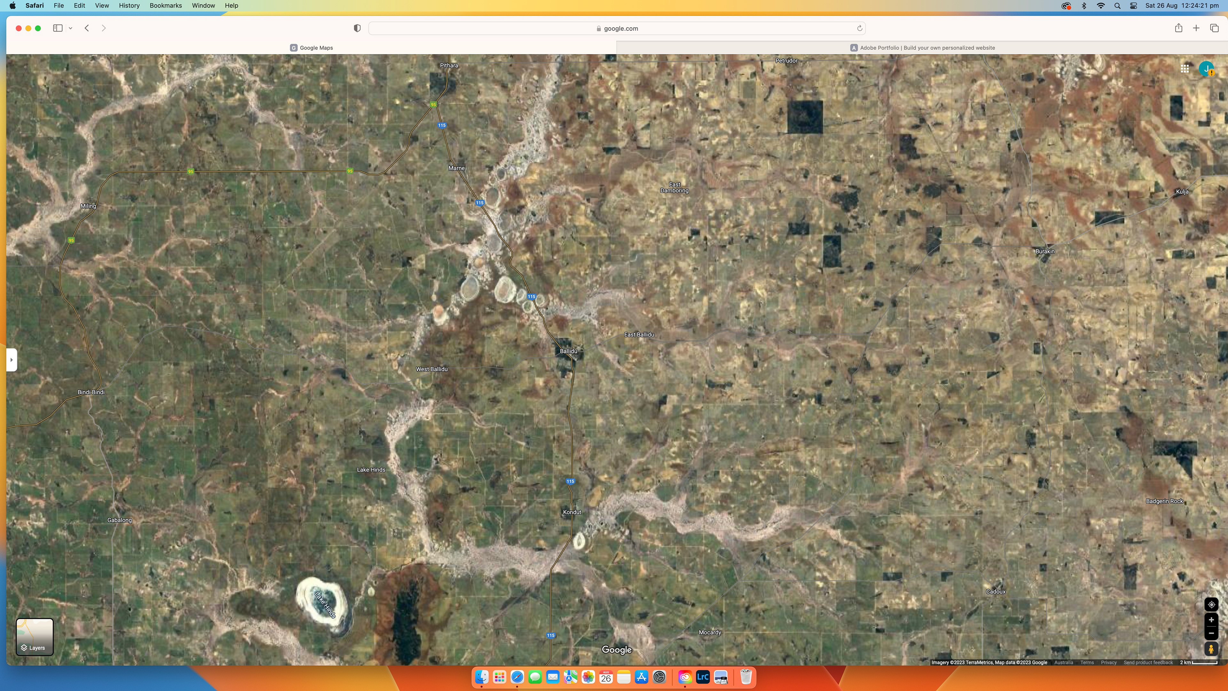Viewport: 1228px width, 691px height.
Task: Open the Edit menu
Action: pos(80,6)
